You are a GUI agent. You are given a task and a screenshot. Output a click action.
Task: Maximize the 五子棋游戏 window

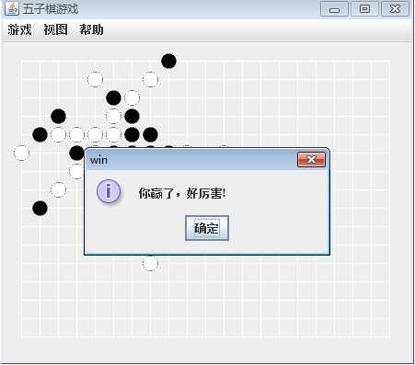364,8
